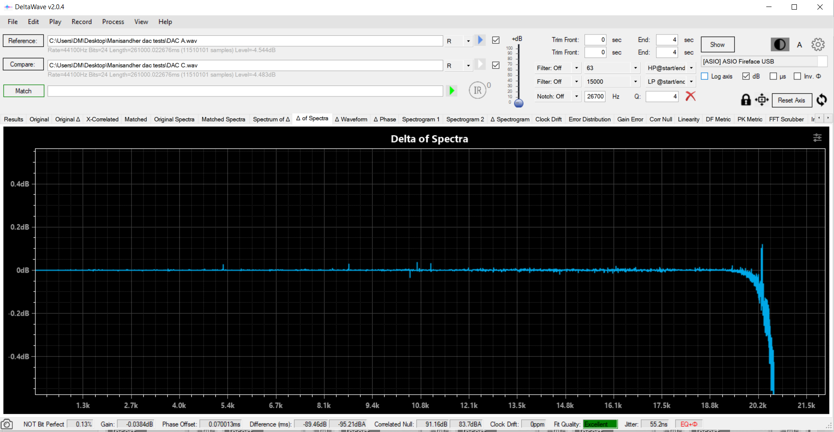Switch to the Δ Phase tab
This screenshot has height=432, width=834.
(x=385, y=119)
